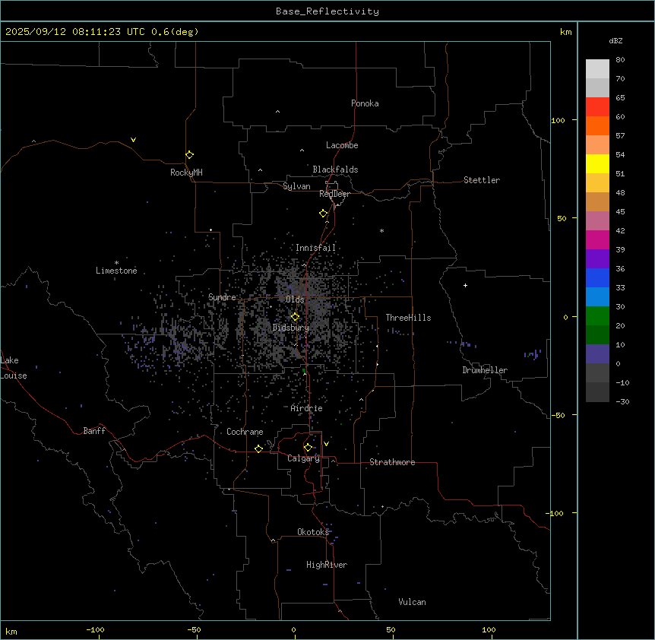Image resolution: width=655 pixels, height=640 pixels.
Task: Select the orange 60 dBZ legend swatch
Action: point(597,125)
